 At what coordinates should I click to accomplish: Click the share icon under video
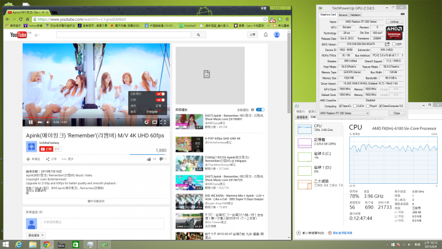click(48, 159)
